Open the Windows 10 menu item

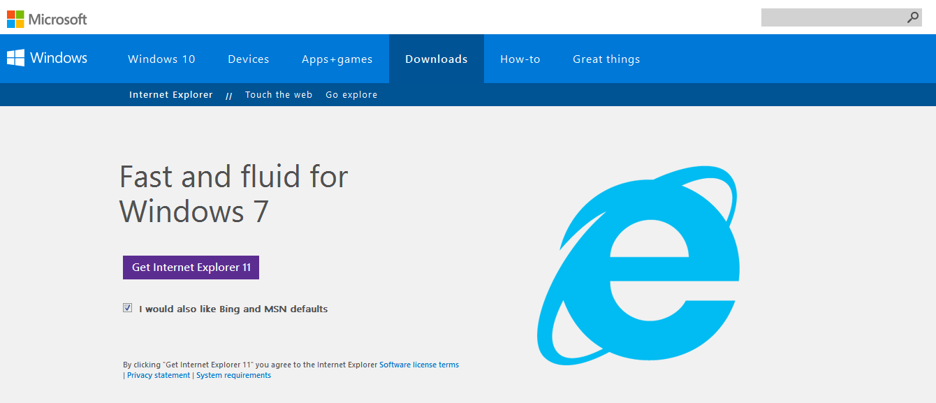pyautogui.click(x=161, y=59)
